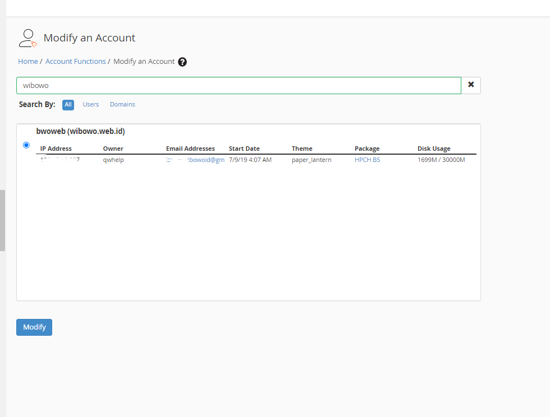
Task: Filter search by Users
Action: [x=90, y=104]
